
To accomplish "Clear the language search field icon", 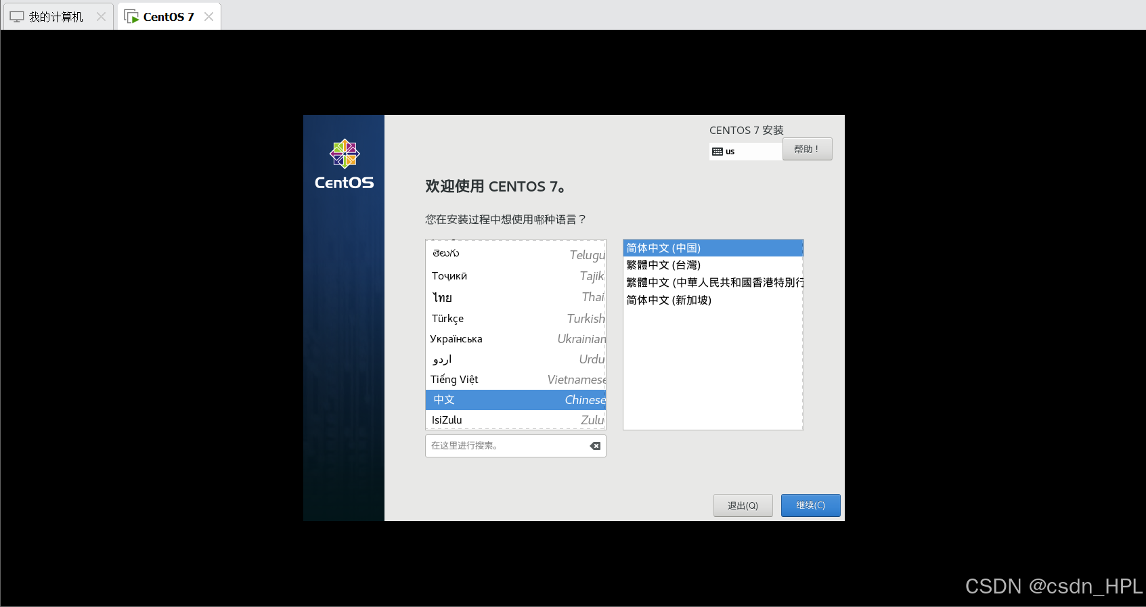I will (x=595, y=446).
